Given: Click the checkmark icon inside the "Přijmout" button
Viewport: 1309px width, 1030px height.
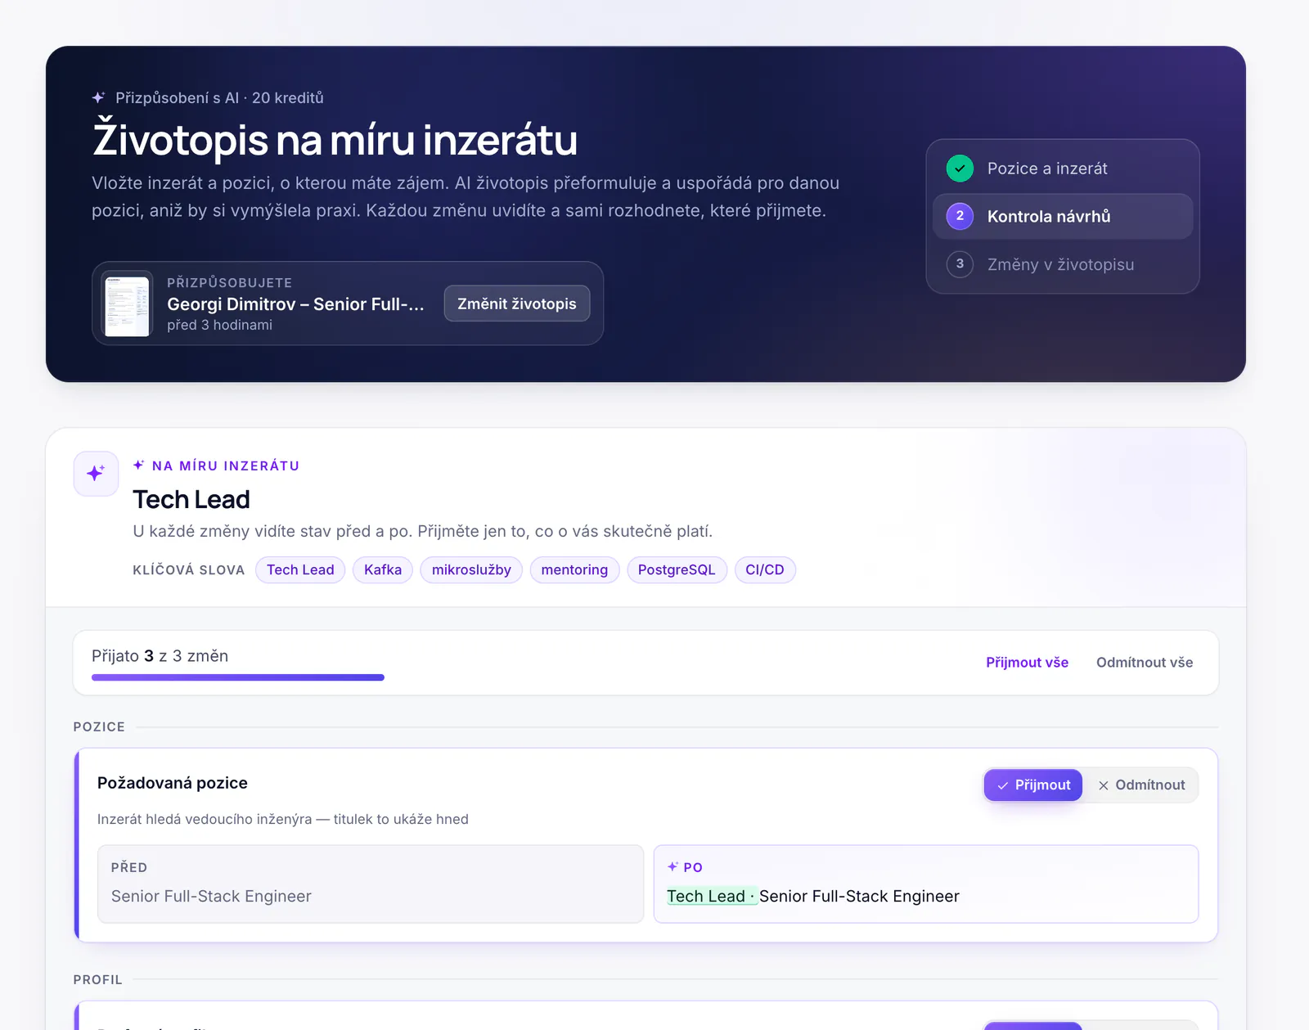Looking at the screenshot, I should 1003,785.
